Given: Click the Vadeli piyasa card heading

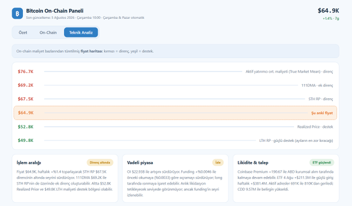Looking at the screenshot, I should pyautogui.click(x=140, y=163).
